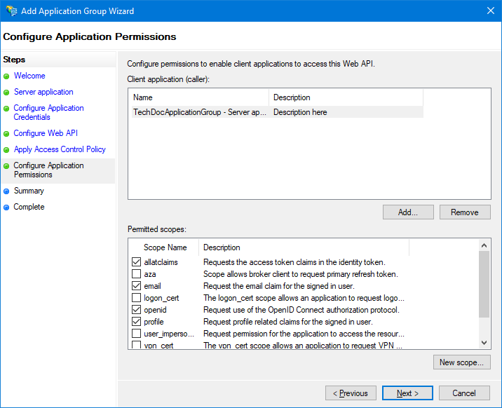Click the blue bullet beside Complete step
502x408 pixels.
(x=6, y=208)
